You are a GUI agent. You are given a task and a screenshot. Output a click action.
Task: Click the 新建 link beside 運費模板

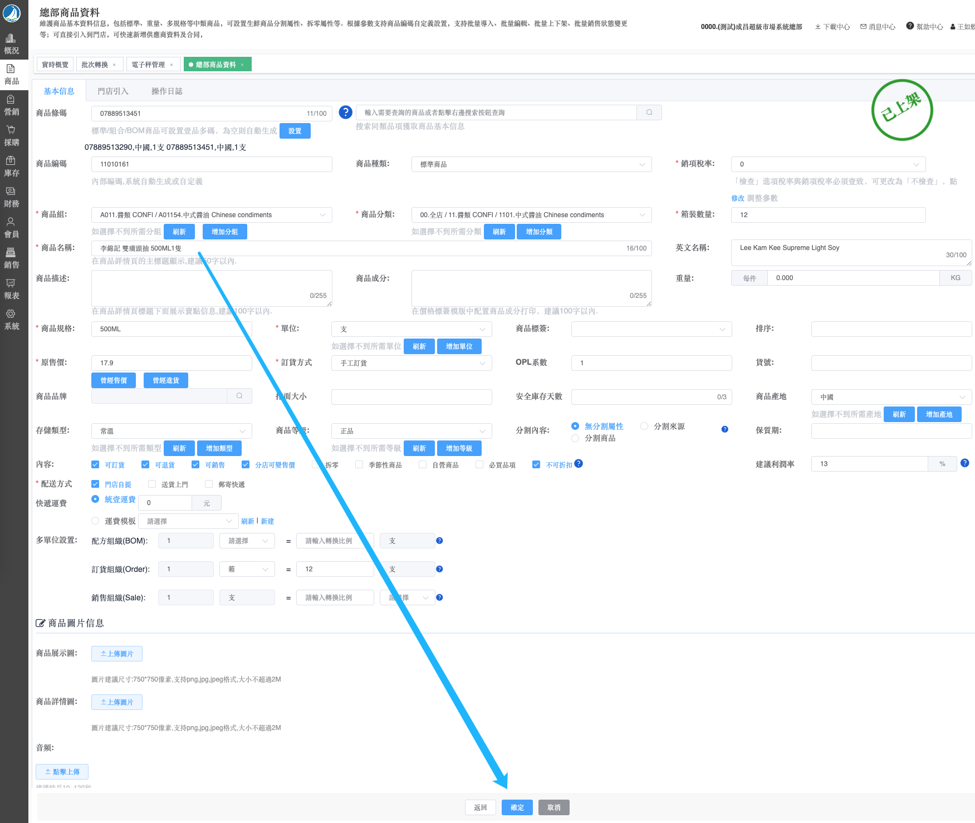(267, 521)
